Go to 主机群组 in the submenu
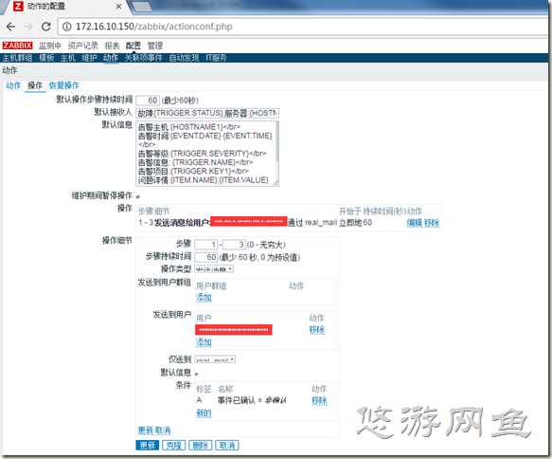552x459 pixels. click(17, 58)
